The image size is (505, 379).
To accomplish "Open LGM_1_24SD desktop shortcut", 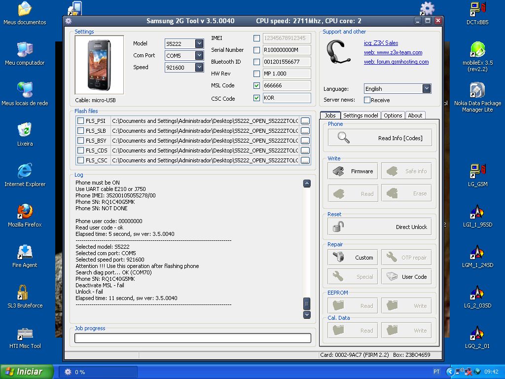I will [x=477, y=256].
